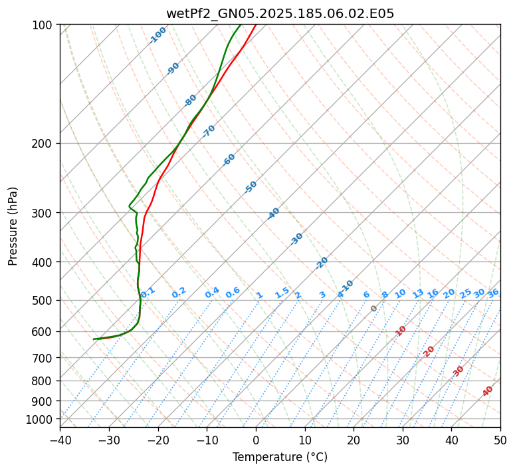Click the red 20 isotherm label
This screenshot has height=471, width=515.
tap(429, 352)
